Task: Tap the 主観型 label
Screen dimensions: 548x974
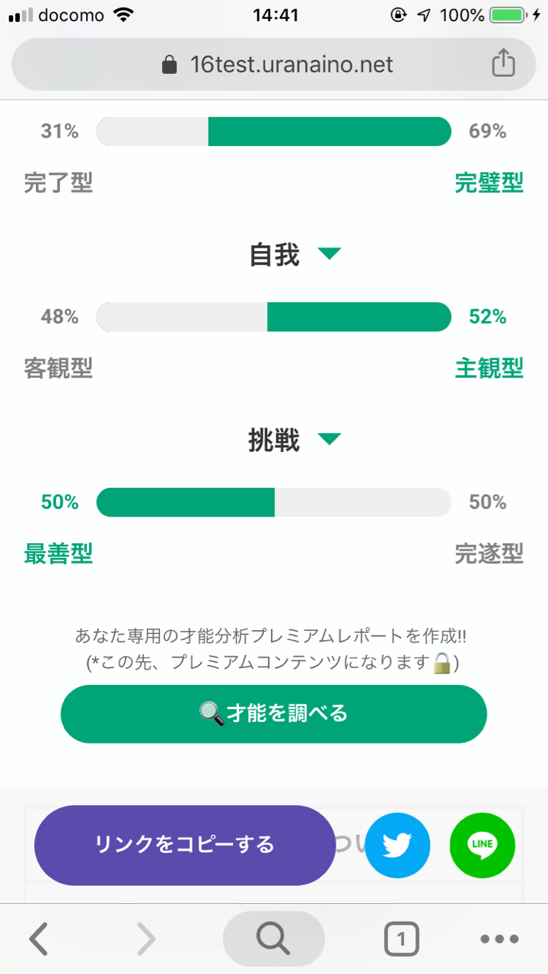Action: 489,368
